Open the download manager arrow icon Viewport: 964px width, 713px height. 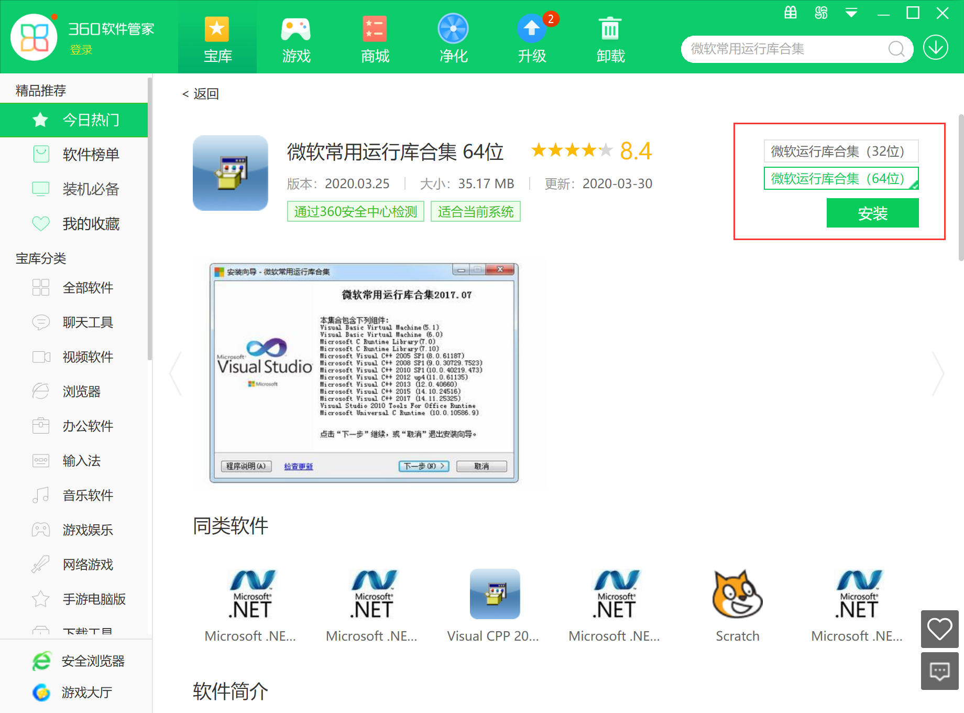click(x=936, y=48)
